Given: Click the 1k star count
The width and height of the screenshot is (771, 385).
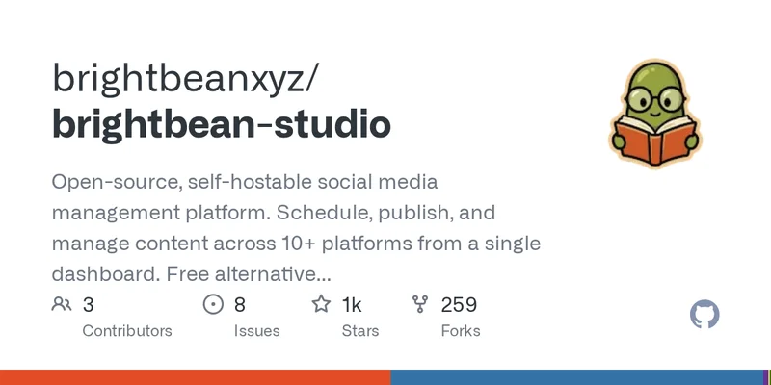Looking at the screenshot, I should point(352,305).
